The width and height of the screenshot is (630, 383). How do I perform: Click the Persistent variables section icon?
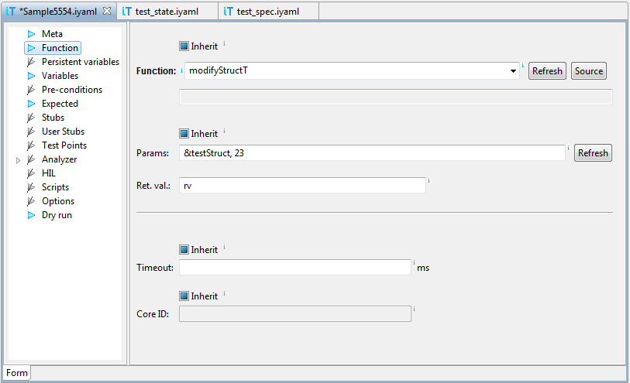[x=31, y=62]
